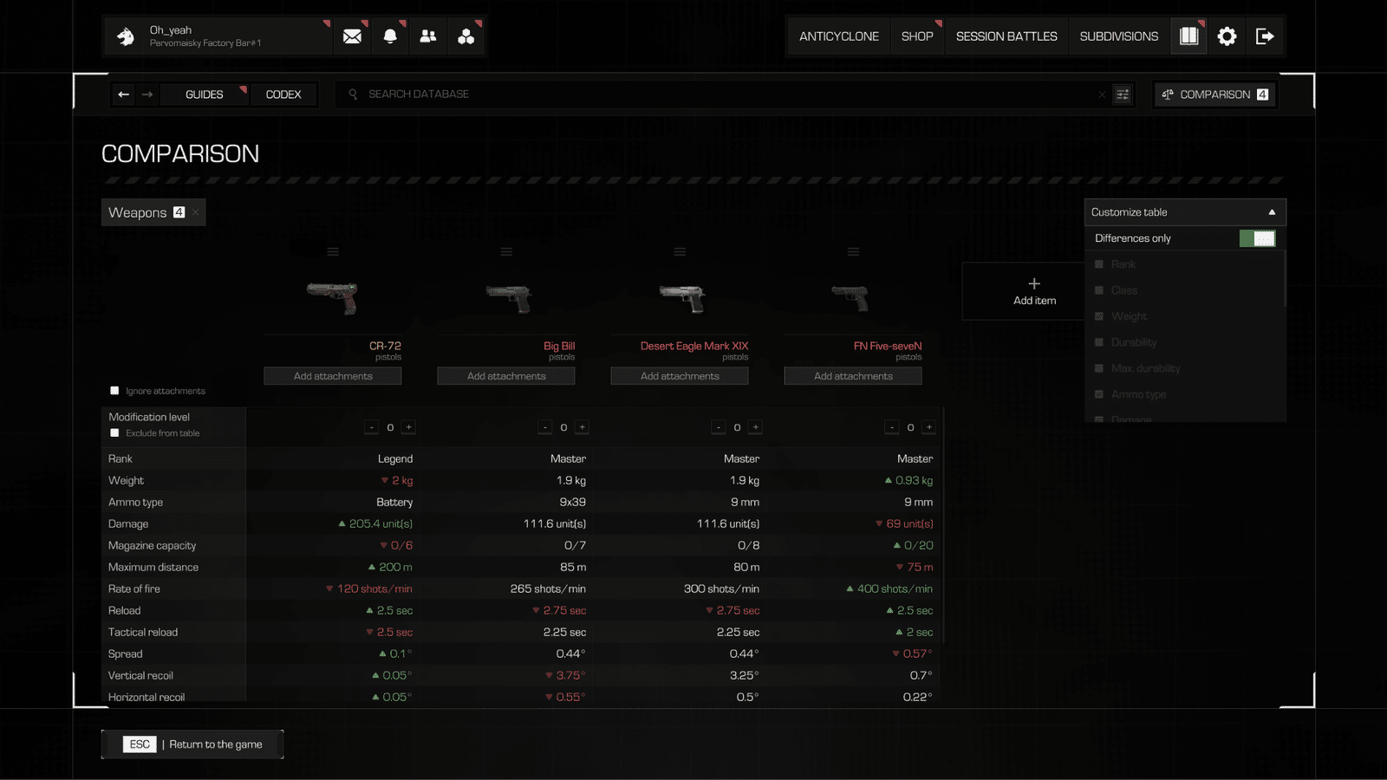Decrease Big Bill modification level
This screenshot has width=1387, height=780.
545,427
